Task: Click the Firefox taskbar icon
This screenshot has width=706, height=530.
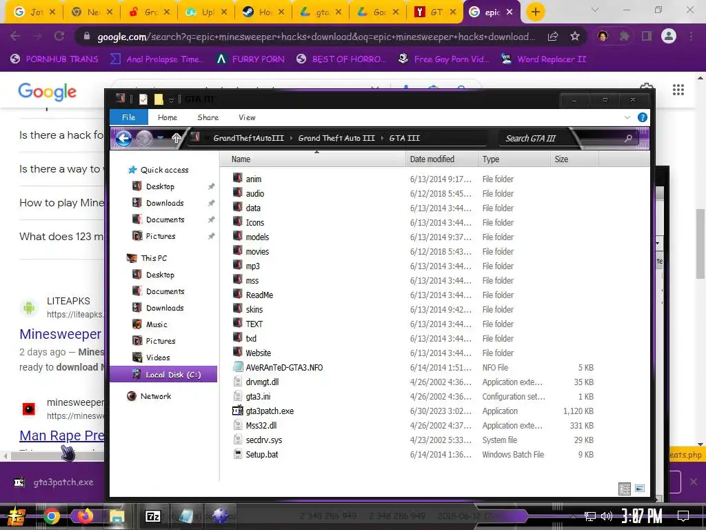Action: pyautogui.click(x=84, y=516)
